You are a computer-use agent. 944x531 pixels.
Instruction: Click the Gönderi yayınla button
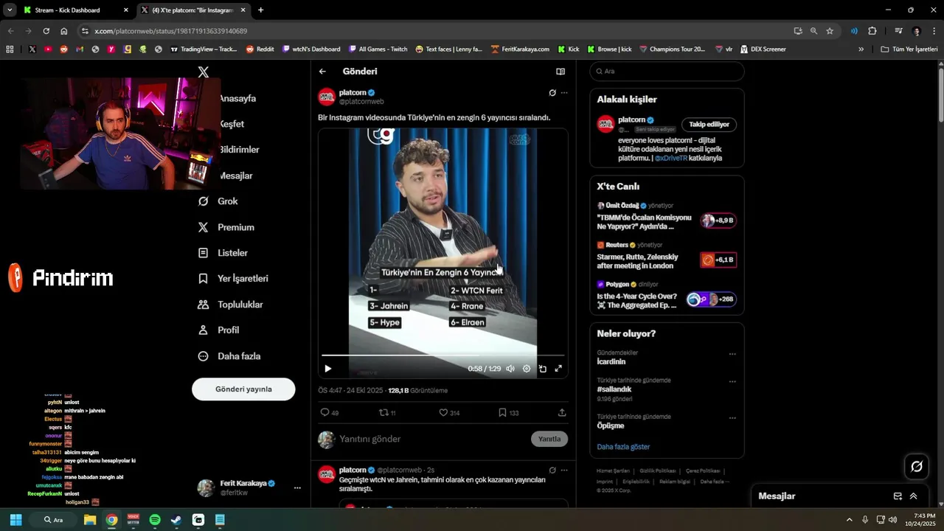[x=243, y=389]
